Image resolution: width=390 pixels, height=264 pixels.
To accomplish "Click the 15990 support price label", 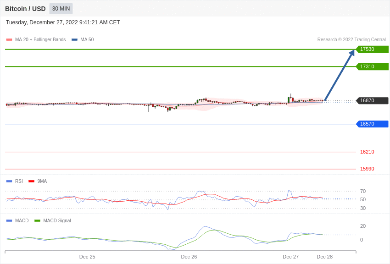I will pos(367,169).
